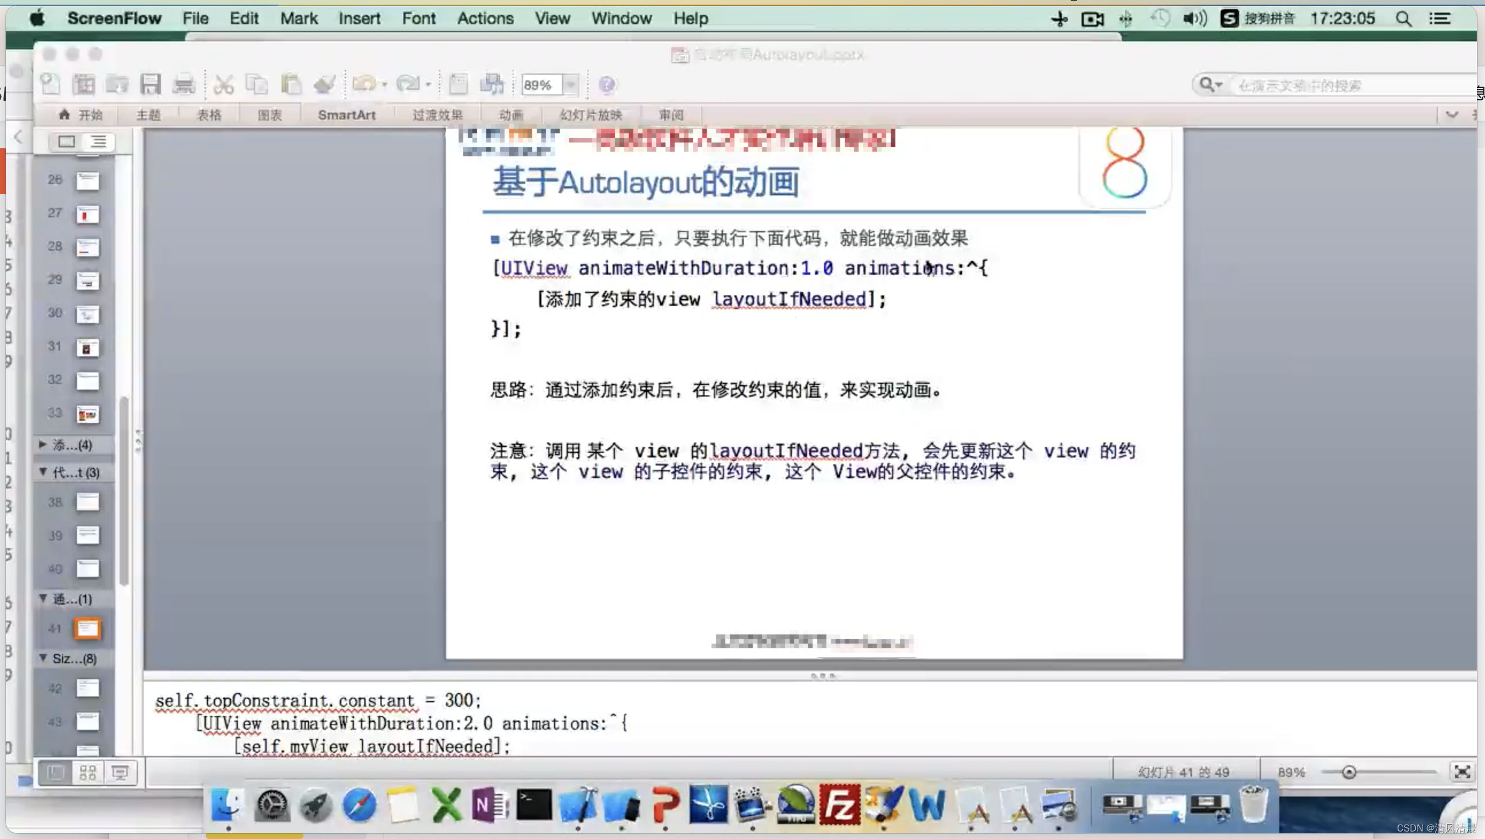This screenshot has width=1485, height=839.
Task: Open search options magnifier dropdown
Action: 1211,85
